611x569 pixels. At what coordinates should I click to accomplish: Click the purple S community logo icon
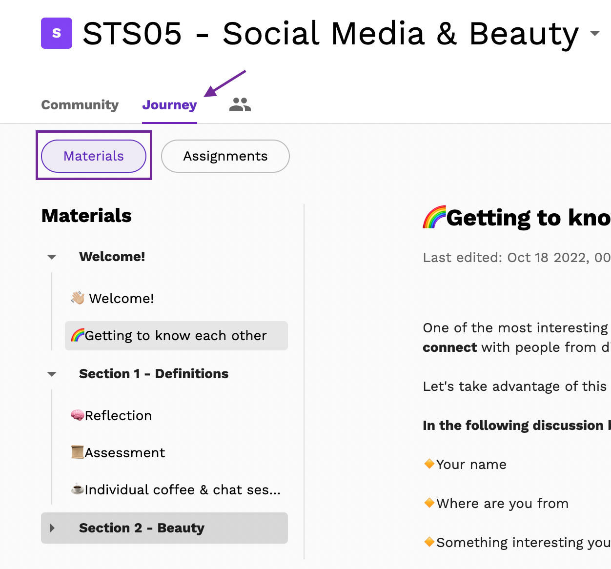tap(57, 33)
